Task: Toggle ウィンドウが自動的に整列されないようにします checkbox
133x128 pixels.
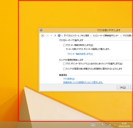Action: (x=64, y=69)
